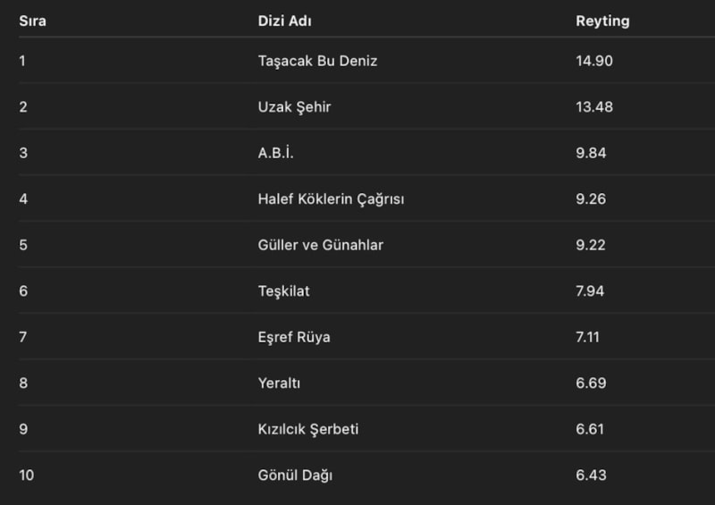Click the Dizi Adı column header
Viewport: 715px width, 505px height.
284,21
